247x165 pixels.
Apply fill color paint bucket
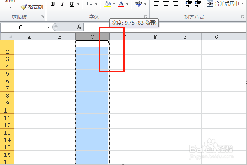pos(108,4)
